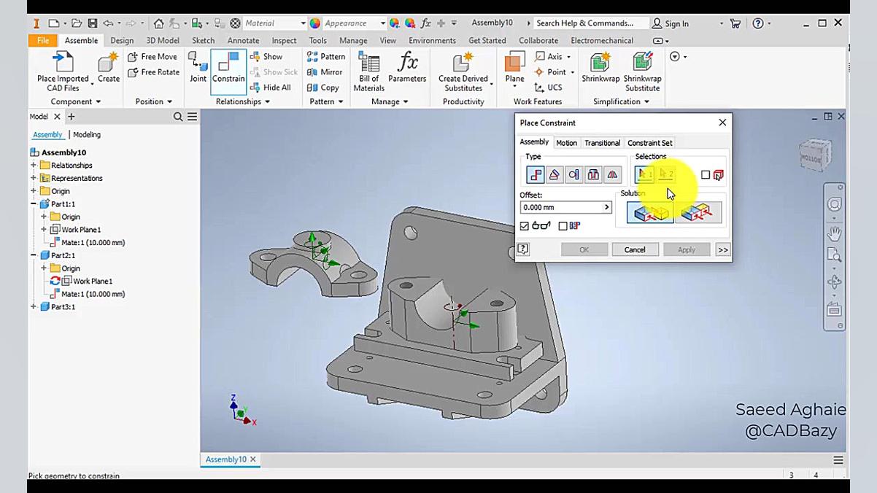Click the UCS work feature tool

(549, 88)
